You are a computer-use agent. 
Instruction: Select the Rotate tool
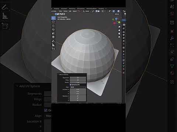tap(53, 30)
